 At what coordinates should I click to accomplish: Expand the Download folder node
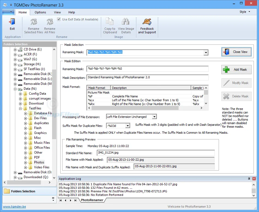[20, 104]
